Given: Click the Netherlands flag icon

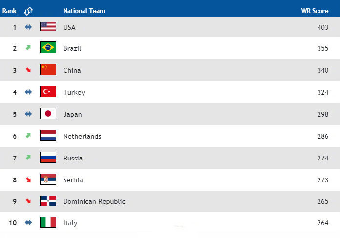Looking at the screenshot, I should tap(48, 136).
